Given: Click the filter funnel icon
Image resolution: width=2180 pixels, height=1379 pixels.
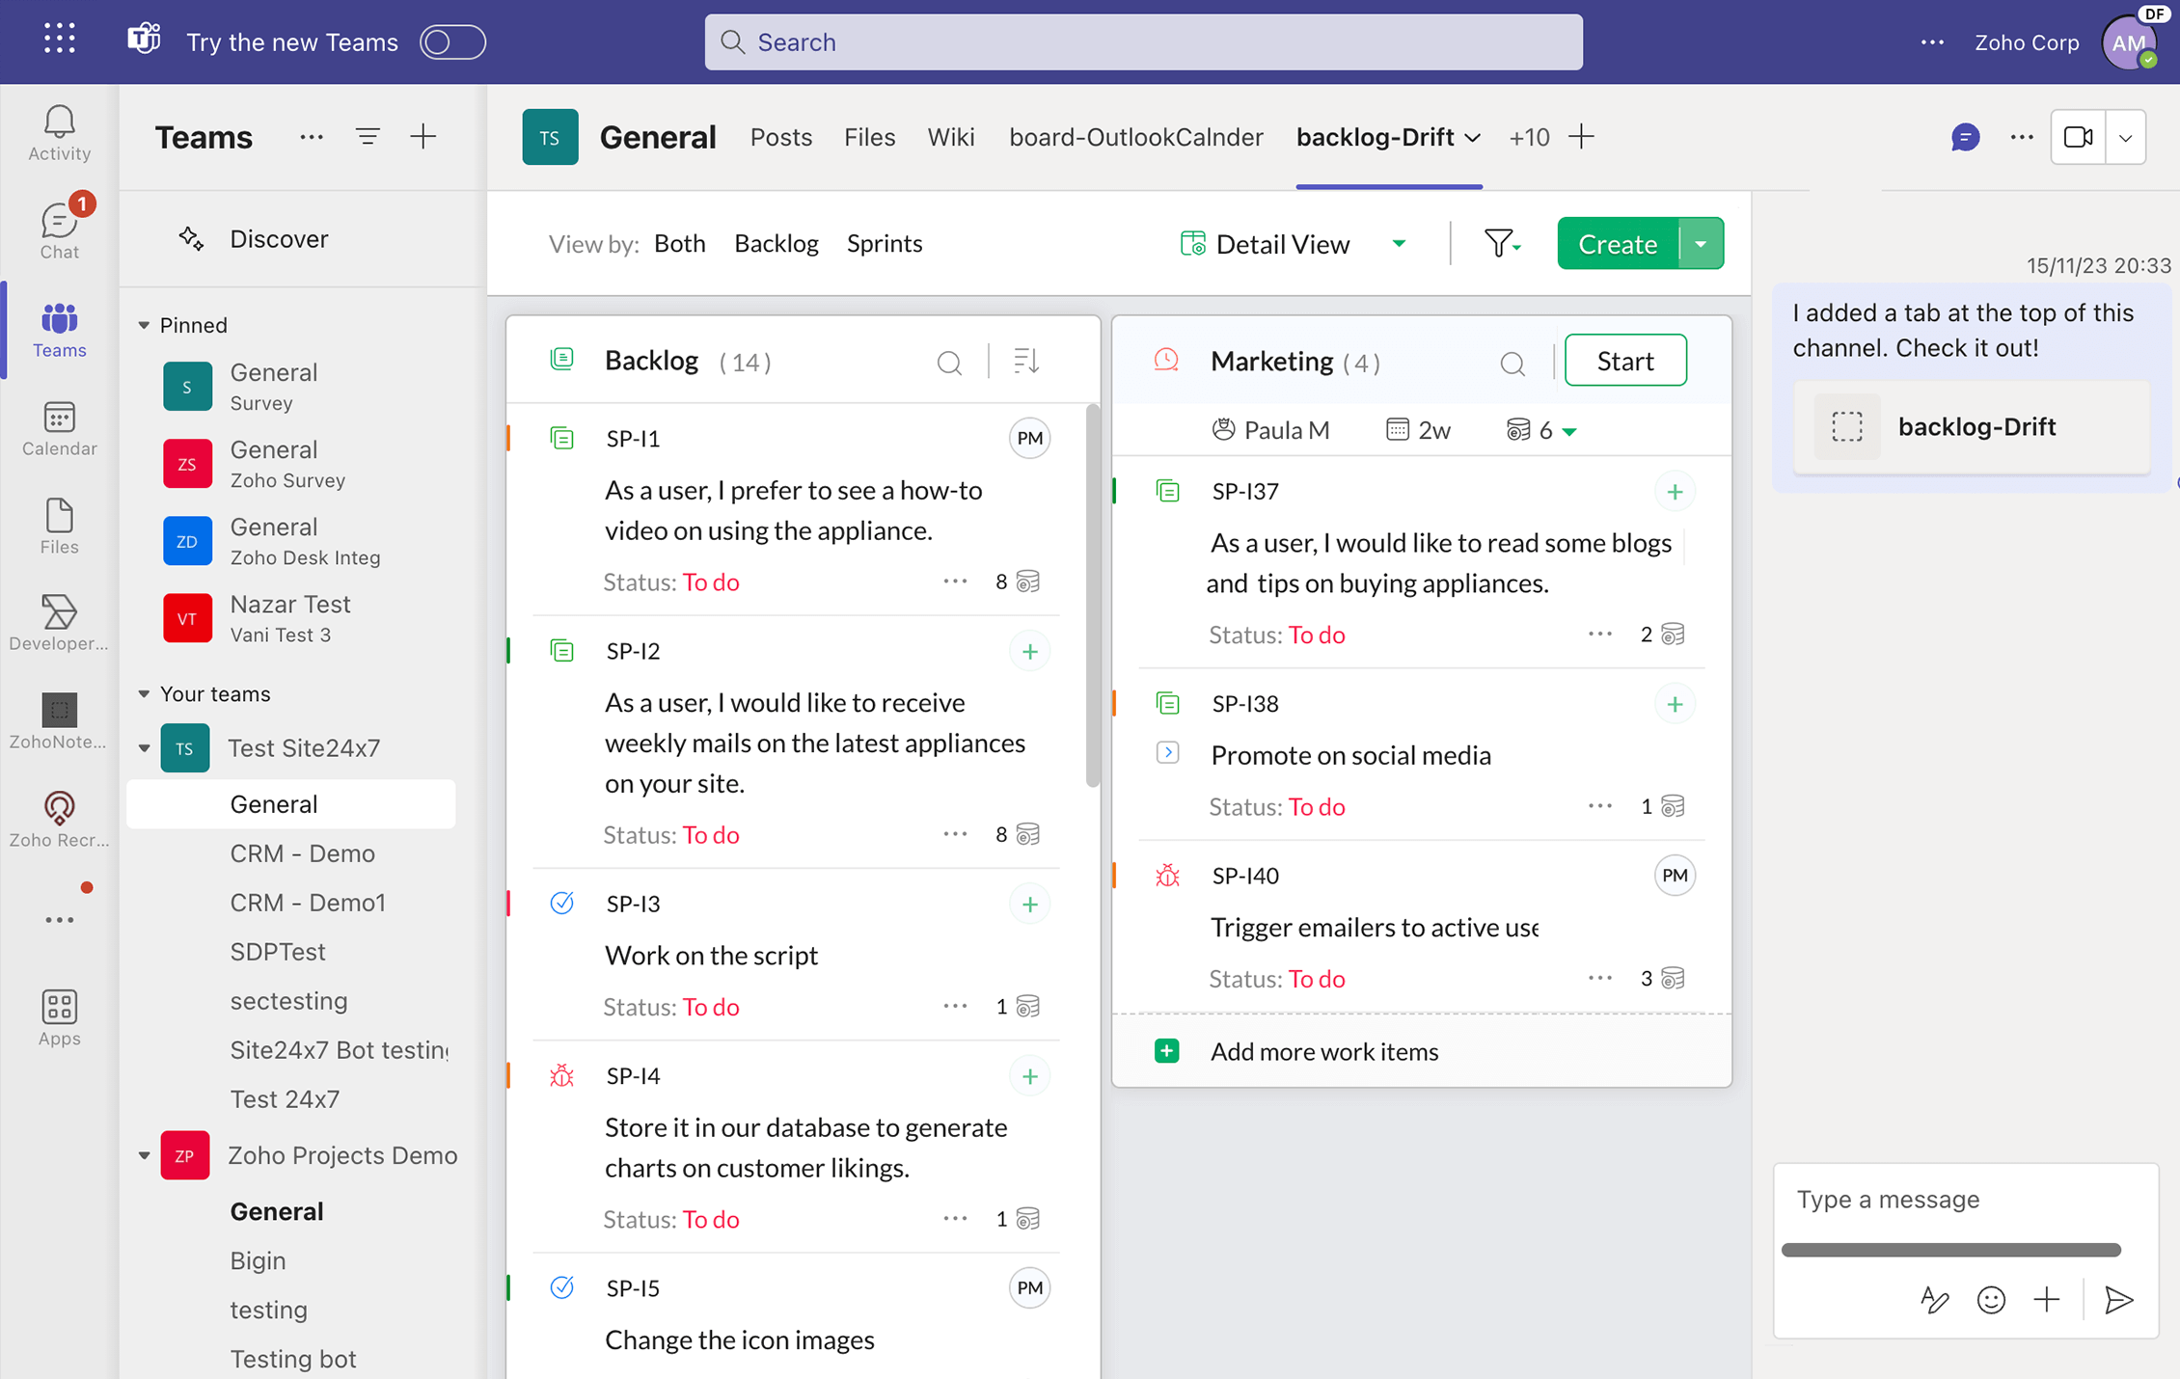Looking at the screenshot, I should point(1500,243).
